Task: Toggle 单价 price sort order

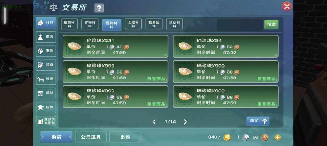Action: (258, 121)
